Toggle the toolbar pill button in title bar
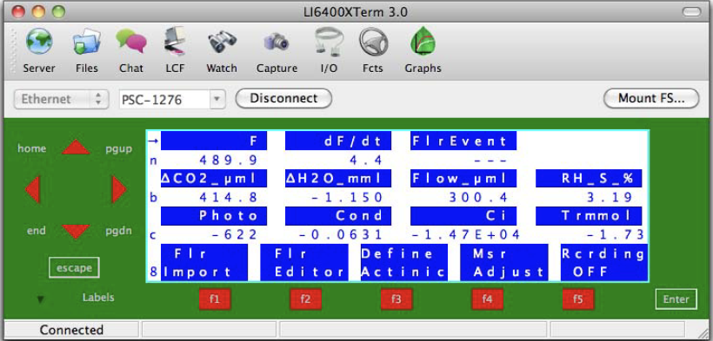Screen dimensions: 713x341 pyautogui.click(x=692, y=12)
